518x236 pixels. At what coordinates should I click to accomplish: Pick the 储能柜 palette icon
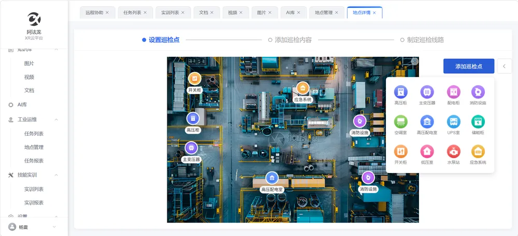(x=478, y=121)
